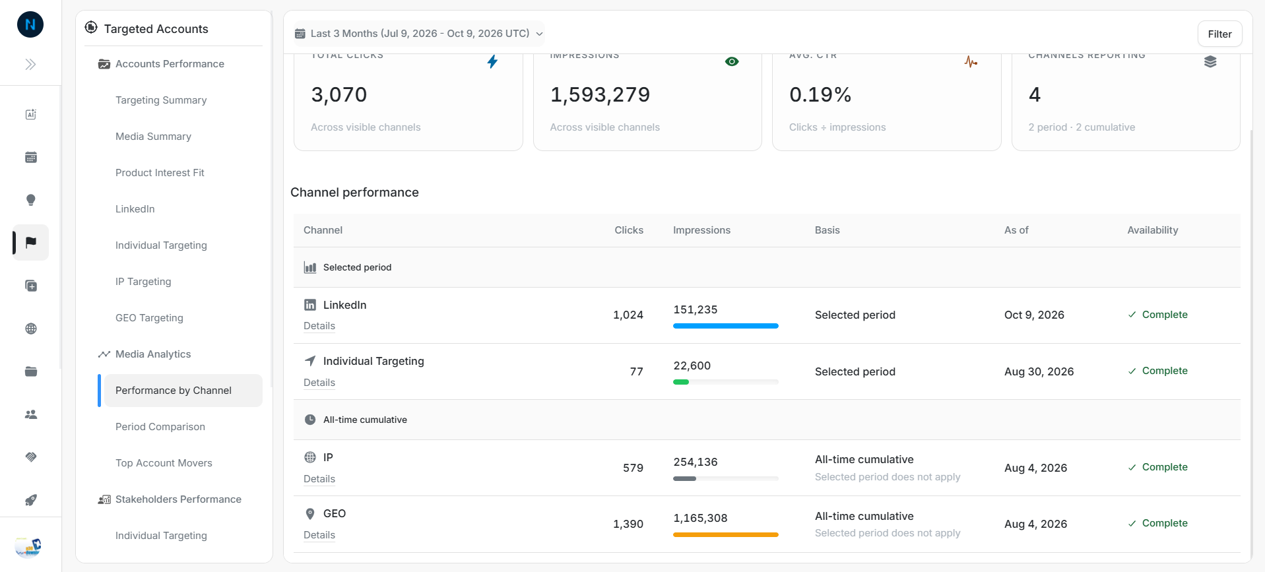The width and height of the screenshot is (1265, 572).
Task: Click the Targeted Accounts header icon
Action: (91, 28)
